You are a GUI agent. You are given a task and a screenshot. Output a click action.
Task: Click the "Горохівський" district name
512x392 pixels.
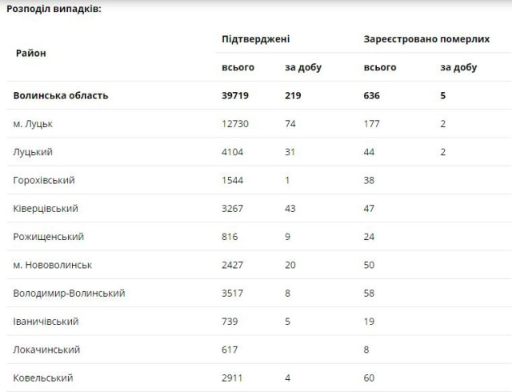pyautogui.click(x=49, y=180)
